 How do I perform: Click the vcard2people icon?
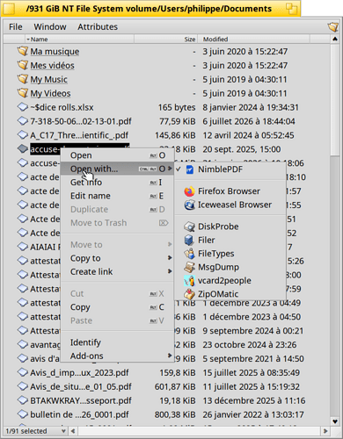pyautogui.click(x=190, y=281)
